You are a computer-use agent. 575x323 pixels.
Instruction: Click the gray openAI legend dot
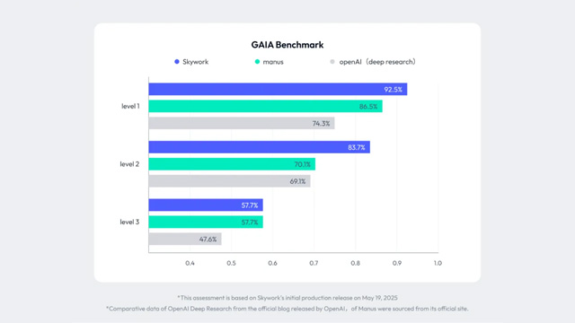(332, 62)
